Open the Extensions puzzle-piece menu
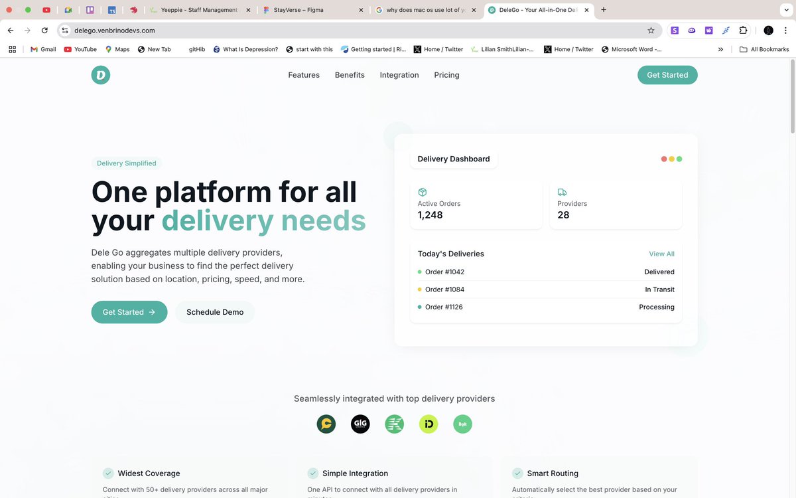Image resolution: width=796 pixels, height=498 pixels. coord(743,31)
